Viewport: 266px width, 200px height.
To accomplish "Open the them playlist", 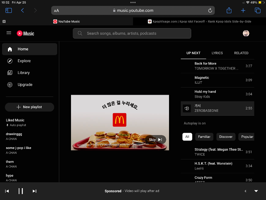I will point(29,164).
